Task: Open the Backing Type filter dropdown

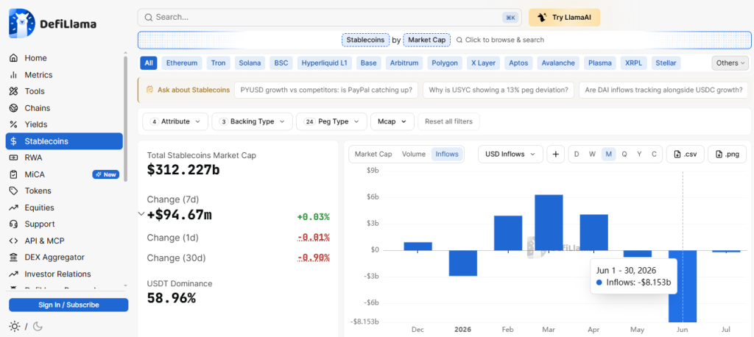Action: 252,121
